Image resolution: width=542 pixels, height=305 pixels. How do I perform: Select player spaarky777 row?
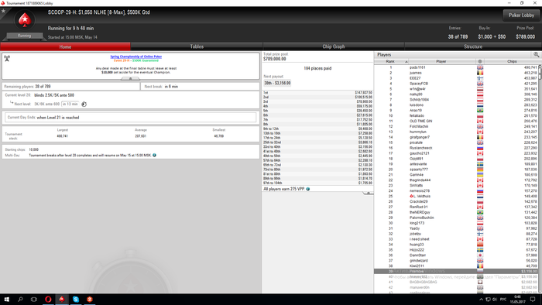(x=456, y=170)
